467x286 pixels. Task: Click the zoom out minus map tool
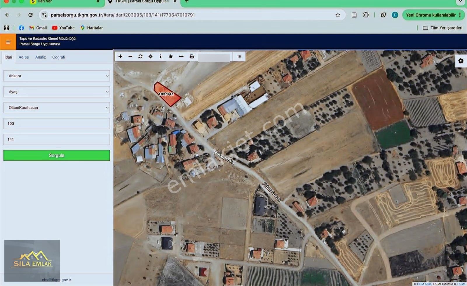[130, 56]
